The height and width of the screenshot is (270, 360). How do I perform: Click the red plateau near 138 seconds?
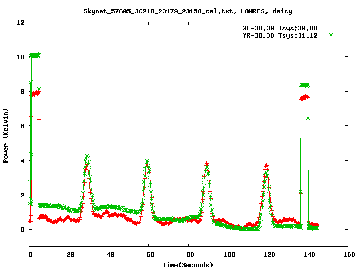point(305,97)
